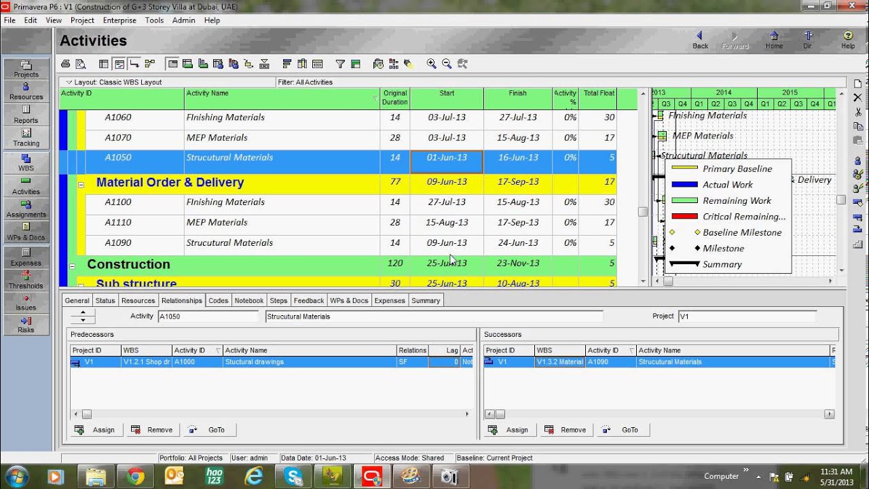Click the Activity Name column sort arrow
Image resolution: width=869 pixels, height=489 pixels.
[x=375, y=99]
